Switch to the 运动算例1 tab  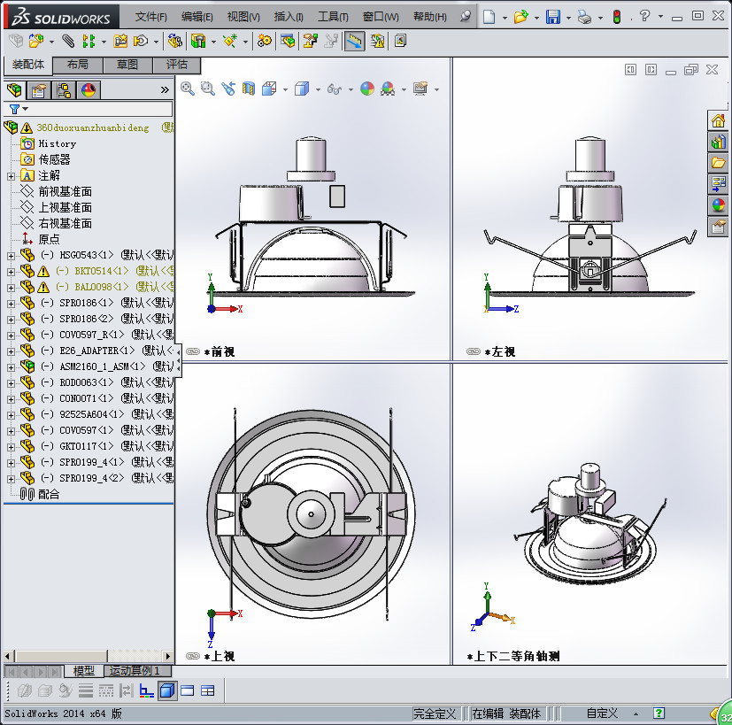[137, 671]
